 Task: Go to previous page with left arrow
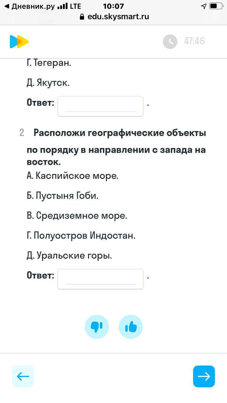click(23, 376)
